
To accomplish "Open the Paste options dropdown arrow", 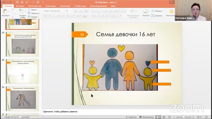I will (x=9, y=12).
